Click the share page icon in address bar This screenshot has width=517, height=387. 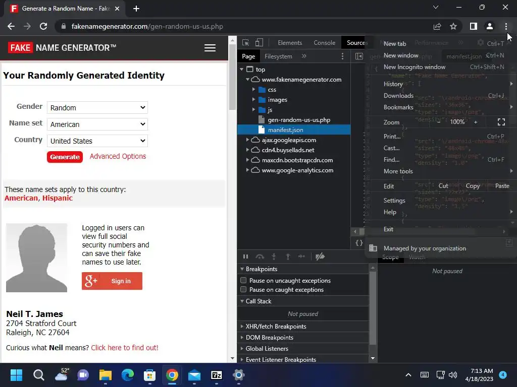[437, 26]
